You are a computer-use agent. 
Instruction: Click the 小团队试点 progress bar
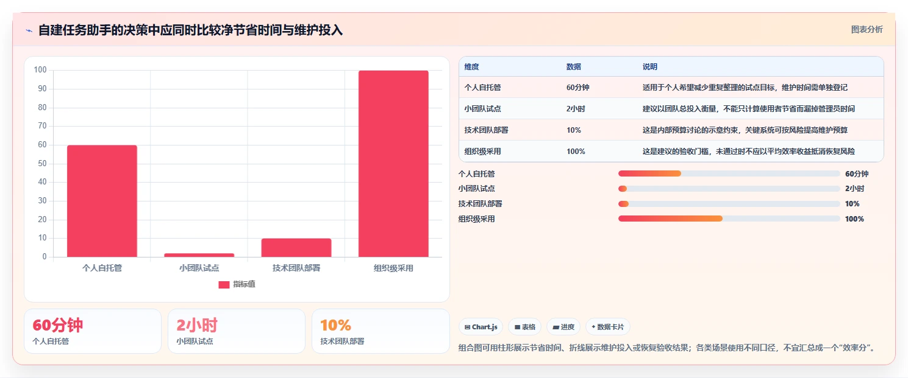click(x=729, y=189)
